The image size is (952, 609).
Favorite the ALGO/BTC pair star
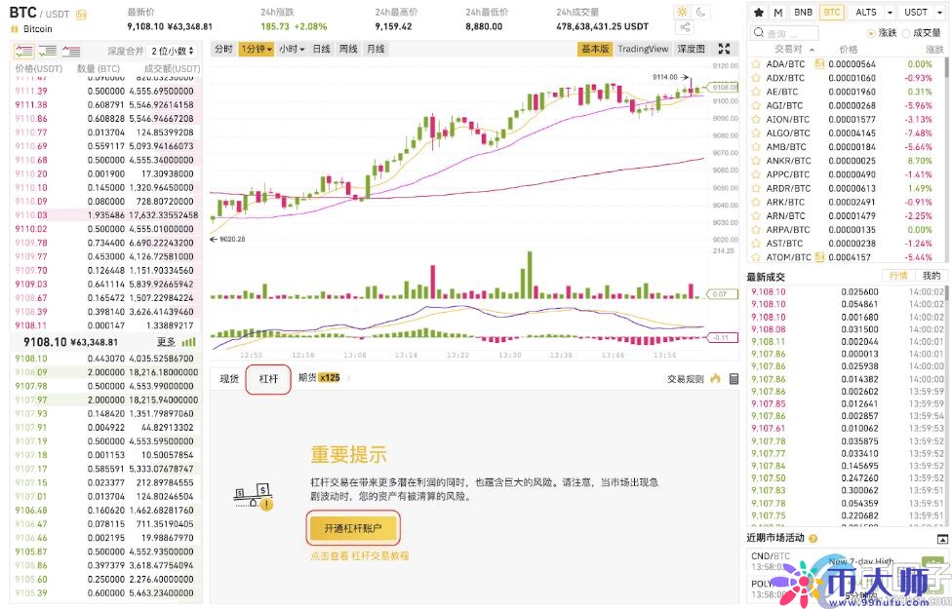[756, 133]
